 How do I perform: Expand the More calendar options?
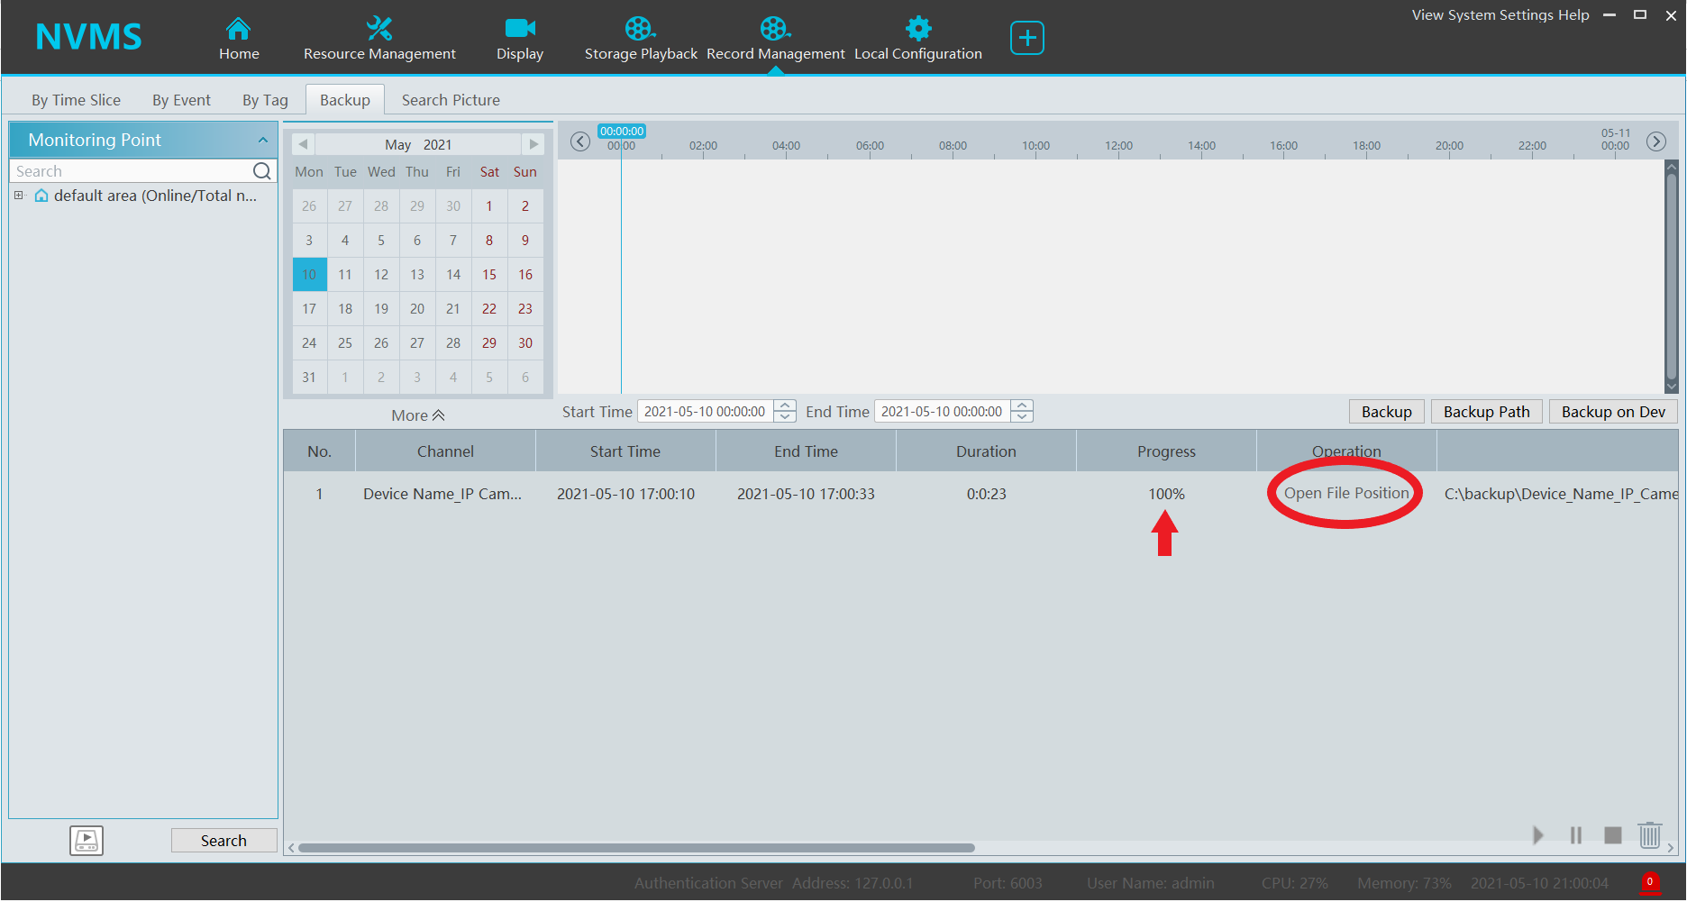pyautogui.click(x=418, y=415)
